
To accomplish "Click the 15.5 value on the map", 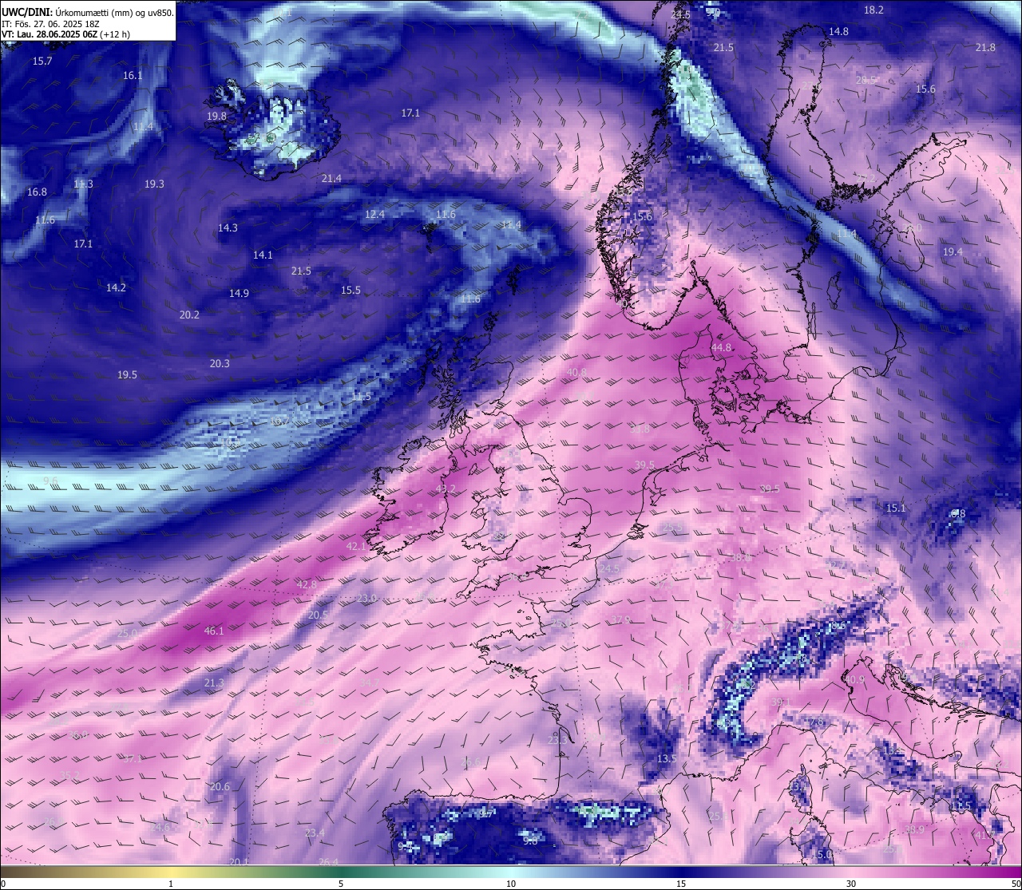I will pos(351,291).
